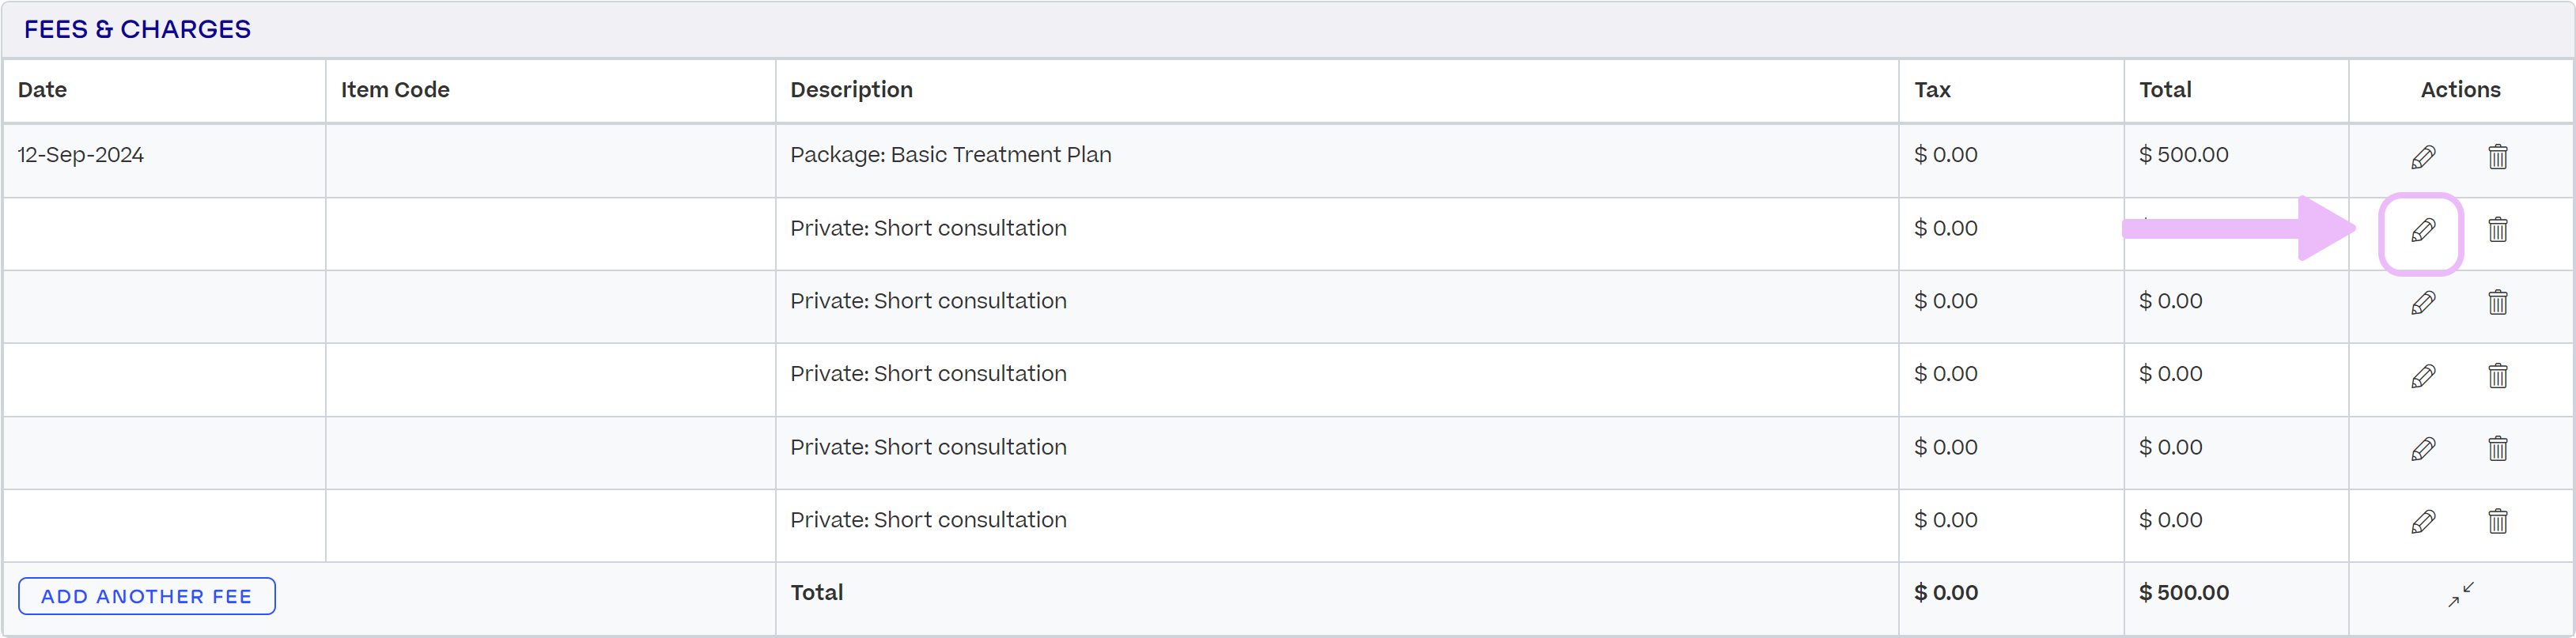Delete the second Short consultation row

pos(2497,303)
